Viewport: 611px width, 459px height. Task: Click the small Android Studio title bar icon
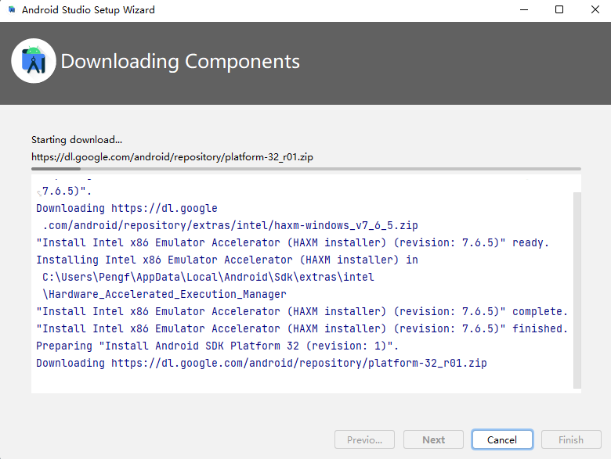coord(11,10)
